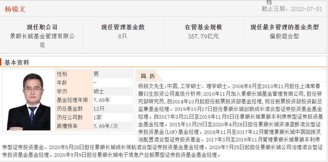Click the last resume line mentioning 电子信息产业股票型

coord(112,155)
